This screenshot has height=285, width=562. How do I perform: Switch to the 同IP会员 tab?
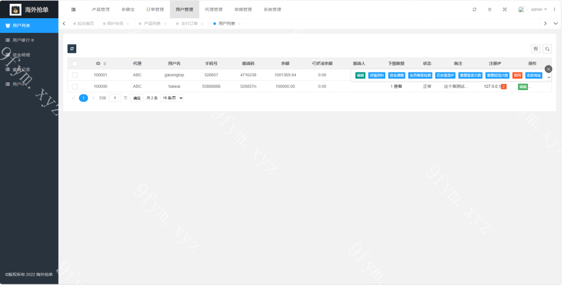(x=115, y=24)
